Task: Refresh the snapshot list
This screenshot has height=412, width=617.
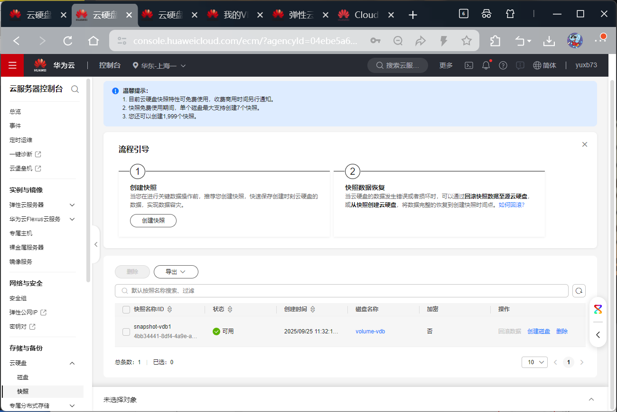Action: click(x=579, y=291)
